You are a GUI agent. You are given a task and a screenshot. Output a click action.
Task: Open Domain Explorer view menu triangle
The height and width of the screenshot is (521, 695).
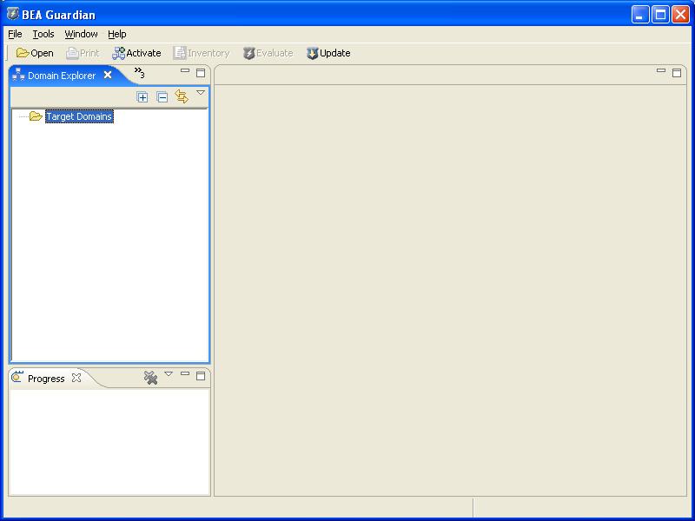point(201,93)
